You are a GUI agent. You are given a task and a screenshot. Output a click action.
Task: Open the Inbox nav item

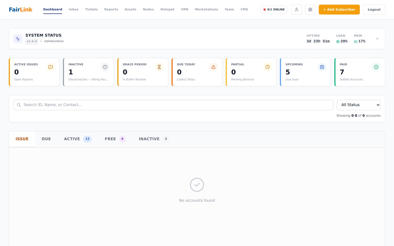pos(74,9)
